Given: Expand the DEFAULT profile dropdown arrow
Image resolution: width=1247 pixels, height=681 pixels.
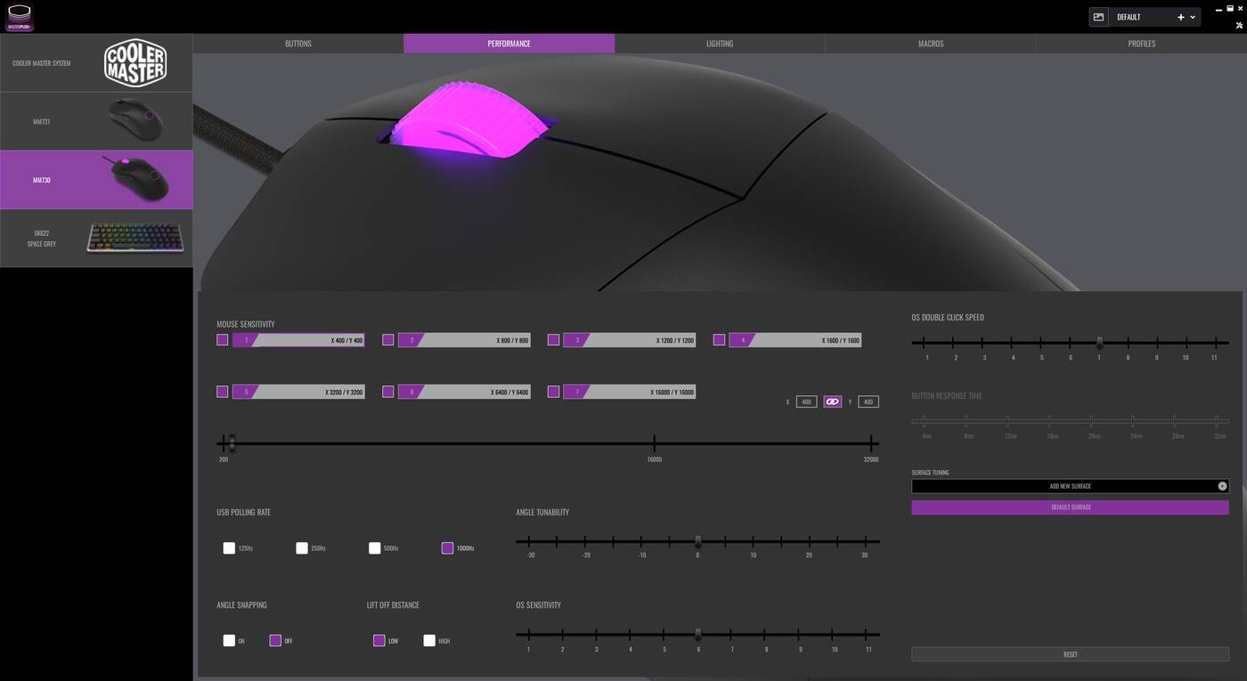Looking at the screenshot, I should (x=1193, y=17).
